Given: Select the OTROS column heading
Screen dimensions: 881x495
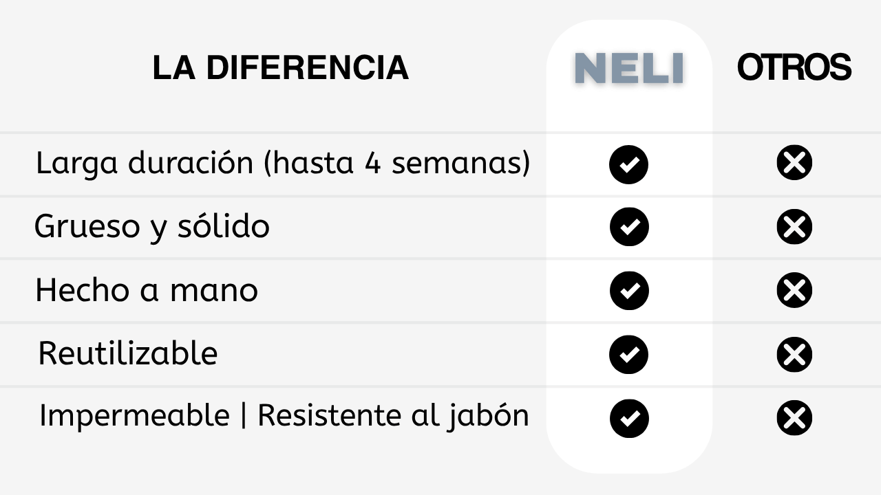Looking at the screenshot, I should pos(794,67).
